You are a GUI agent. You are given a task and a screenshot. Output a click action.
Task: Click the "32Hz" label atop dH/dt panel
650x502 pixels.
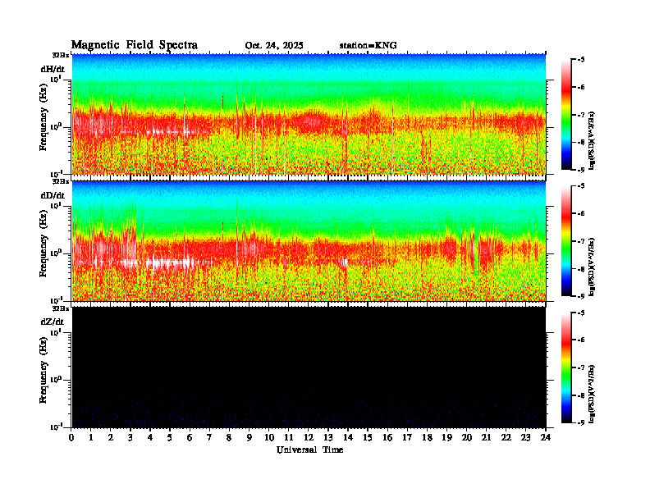61,55
